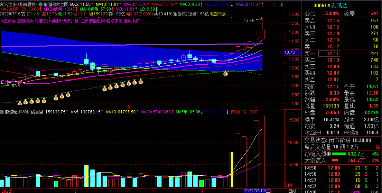Select the MA30: 10.46 indicator label

163,4
